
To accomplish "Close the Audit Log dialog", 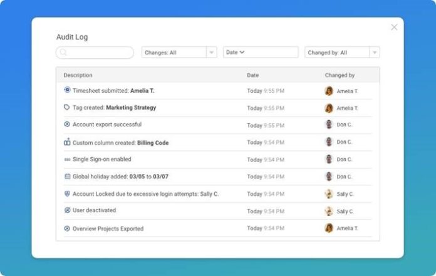I will [394, 27].
